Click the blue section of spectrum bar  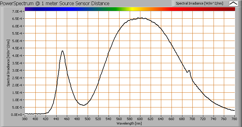(70, 9)
